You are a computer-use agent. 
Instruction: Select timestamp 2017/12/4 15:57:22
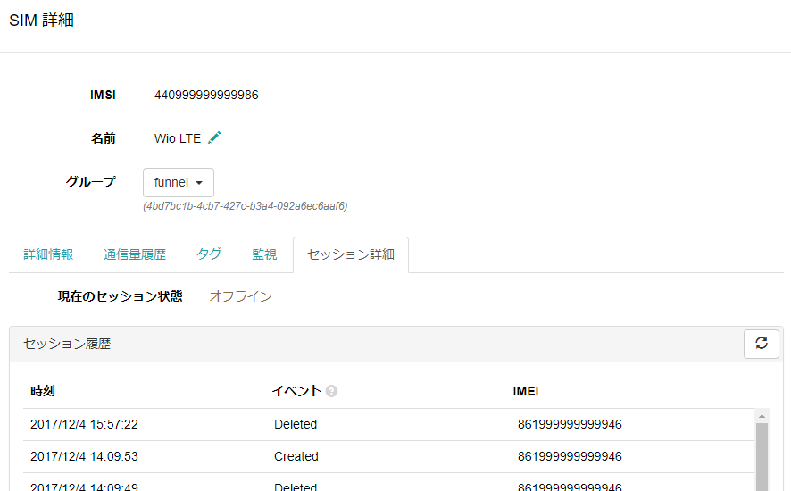pos(84,424)
